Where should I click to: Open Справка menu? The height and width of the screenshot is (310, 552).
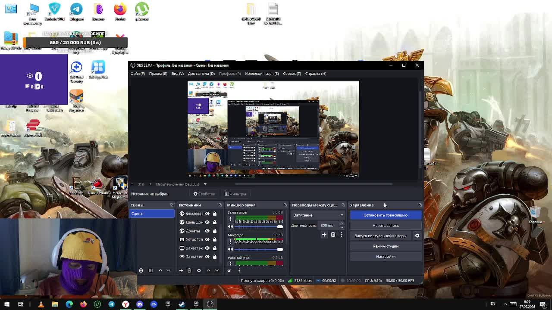[x=316, y=74]
